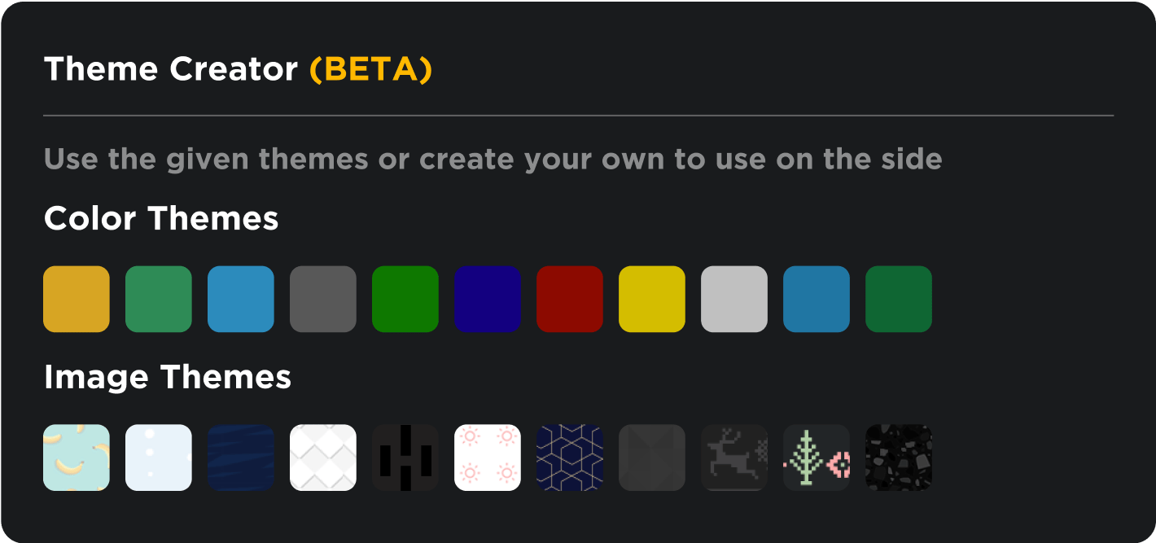Choose the medium green color theme
Viewport: 1156px width, 543px height.
coord(159,299)
